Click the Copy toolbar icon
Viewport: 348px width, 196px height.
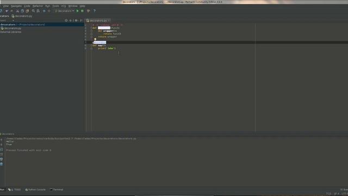[22, 11]
